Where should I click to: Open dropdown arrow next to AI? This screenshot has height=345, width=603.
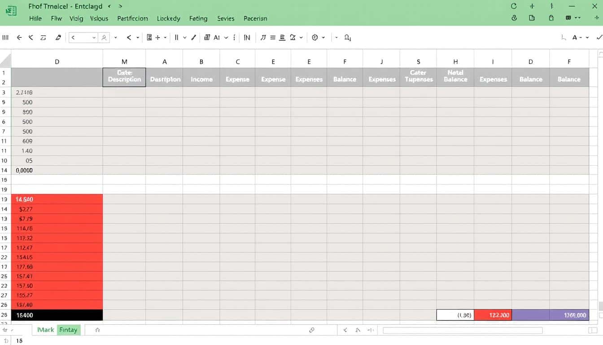[226, 38]
